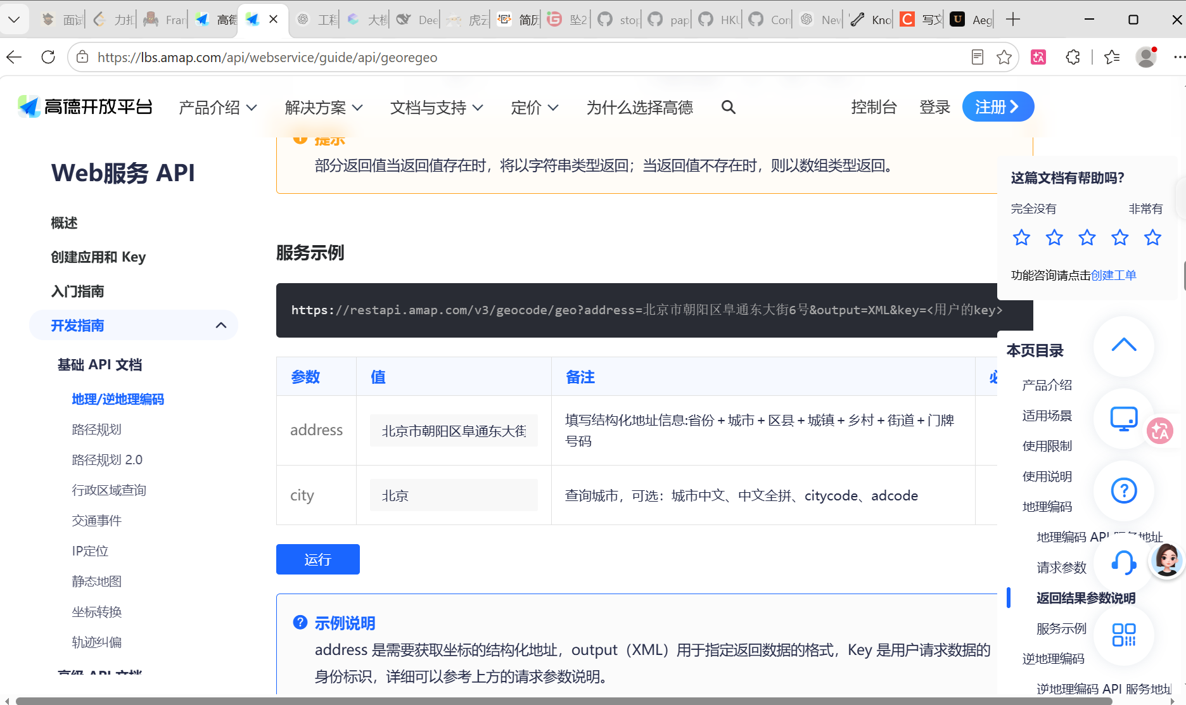Click the 登录 link
Viewport: 1186px width, 705px height.
934,107
